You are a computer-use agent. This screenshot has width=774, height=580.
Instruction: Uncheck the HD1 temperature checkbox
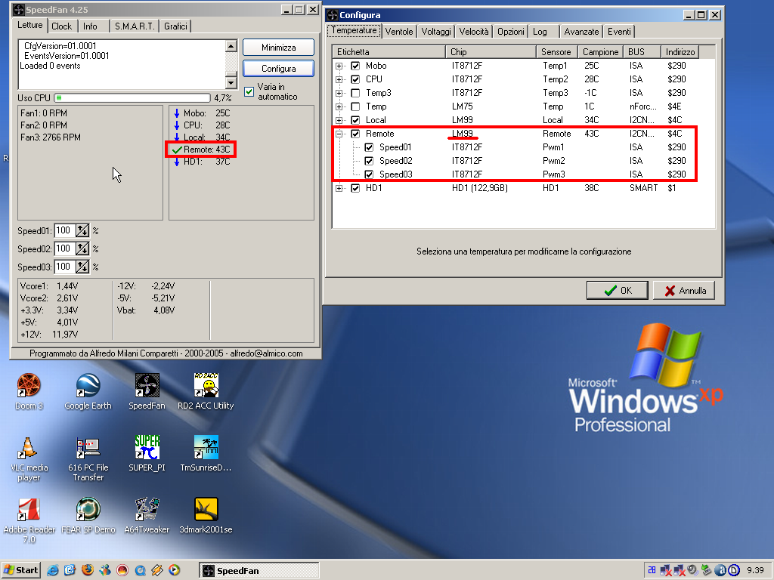355,188
